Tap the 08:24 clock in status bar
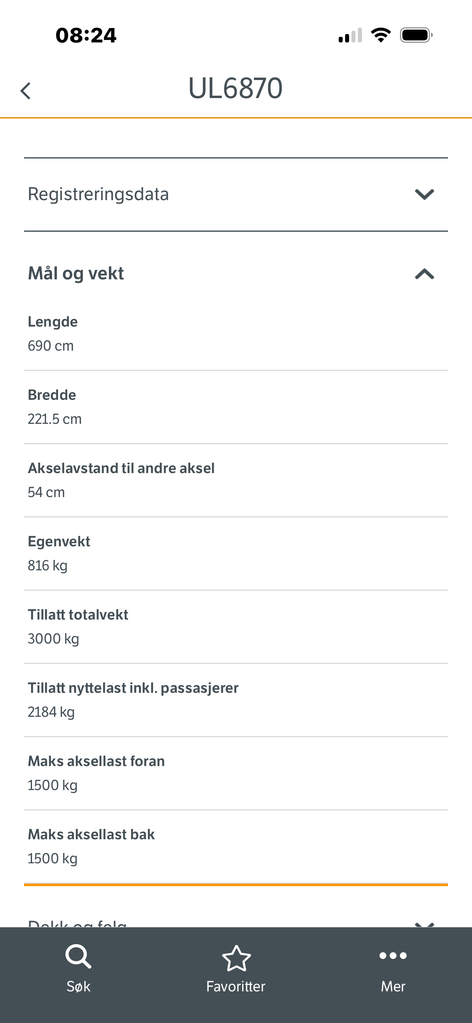 (x=86, y=35)
